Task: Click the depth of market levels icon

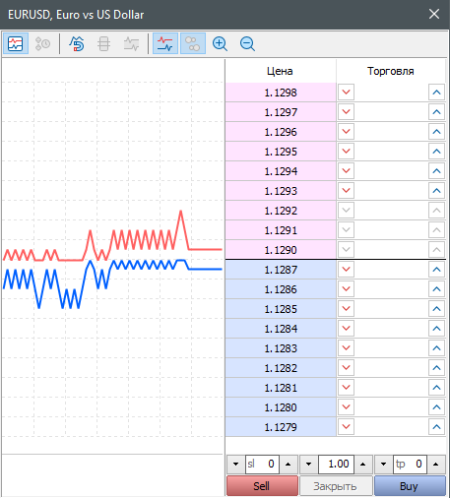Action: click(x=103, y=43)
